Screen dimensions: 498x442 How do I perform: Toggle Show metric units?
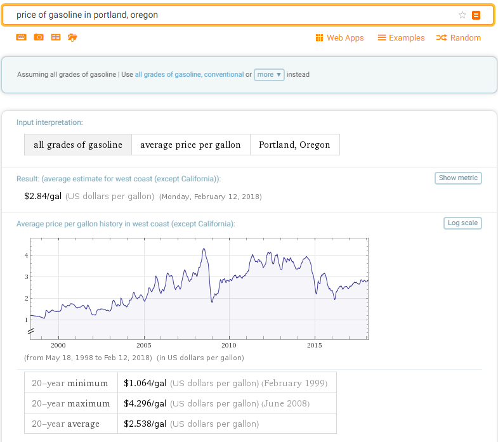point(458,178)
